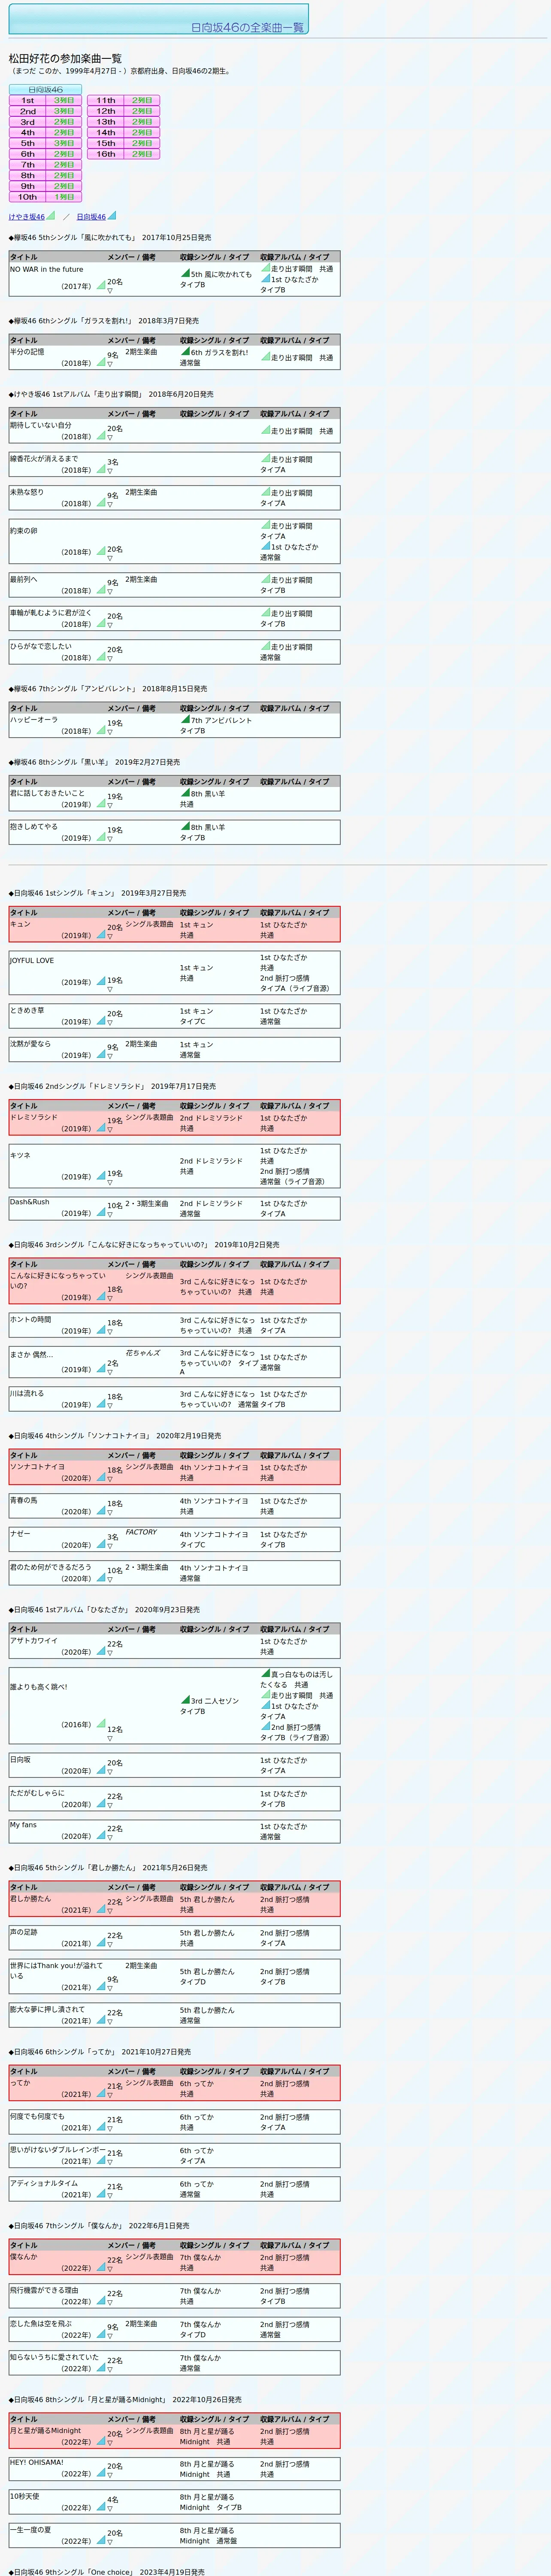Click the FACTORY unit note

point(141,1532)
